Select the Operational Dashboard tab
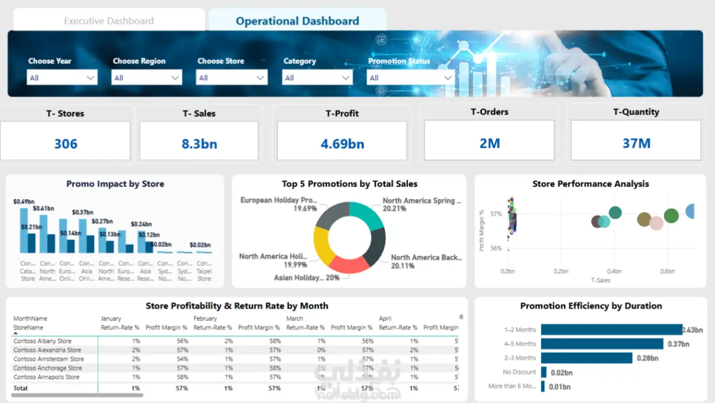 [297, 21]
